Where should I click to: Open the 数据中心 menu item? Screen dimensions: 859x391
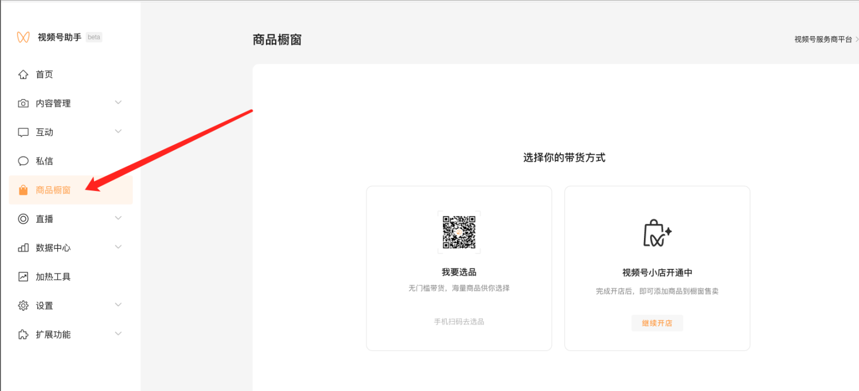71,248
